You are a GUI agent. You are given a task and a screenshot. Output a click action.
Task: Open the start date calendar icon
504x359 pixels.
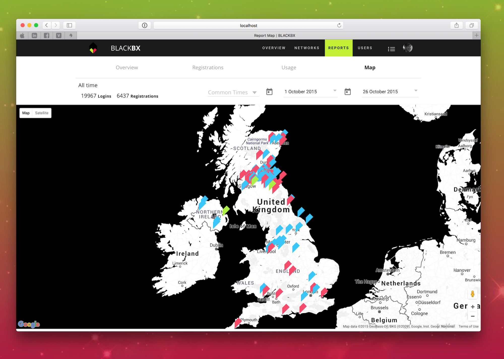tap(269, 92)
